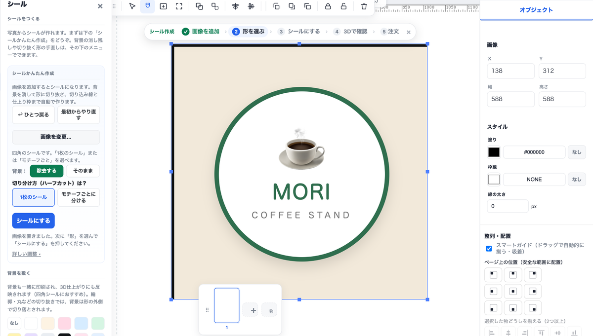The height and width of the screenshot is (336, 593).
Task: Select 1枚のシール cut option
Action: 34,197
